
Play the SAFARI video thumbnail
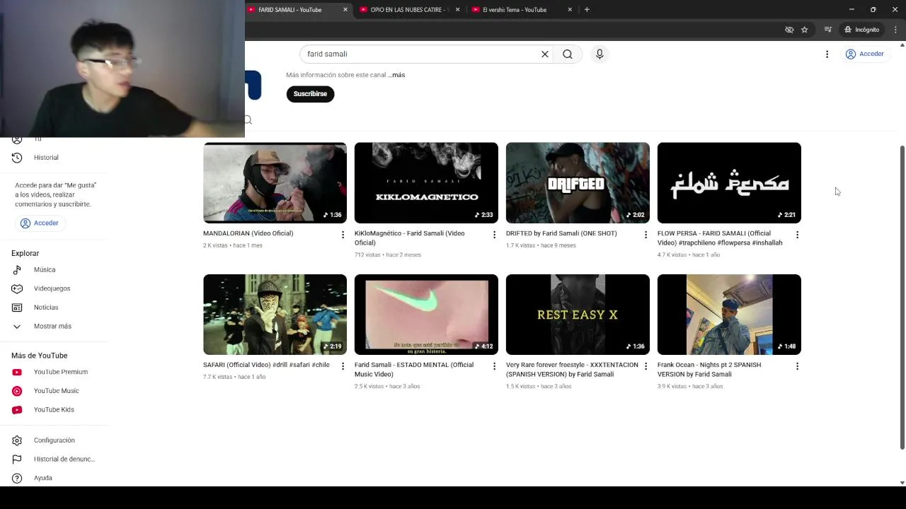[275, 315]
